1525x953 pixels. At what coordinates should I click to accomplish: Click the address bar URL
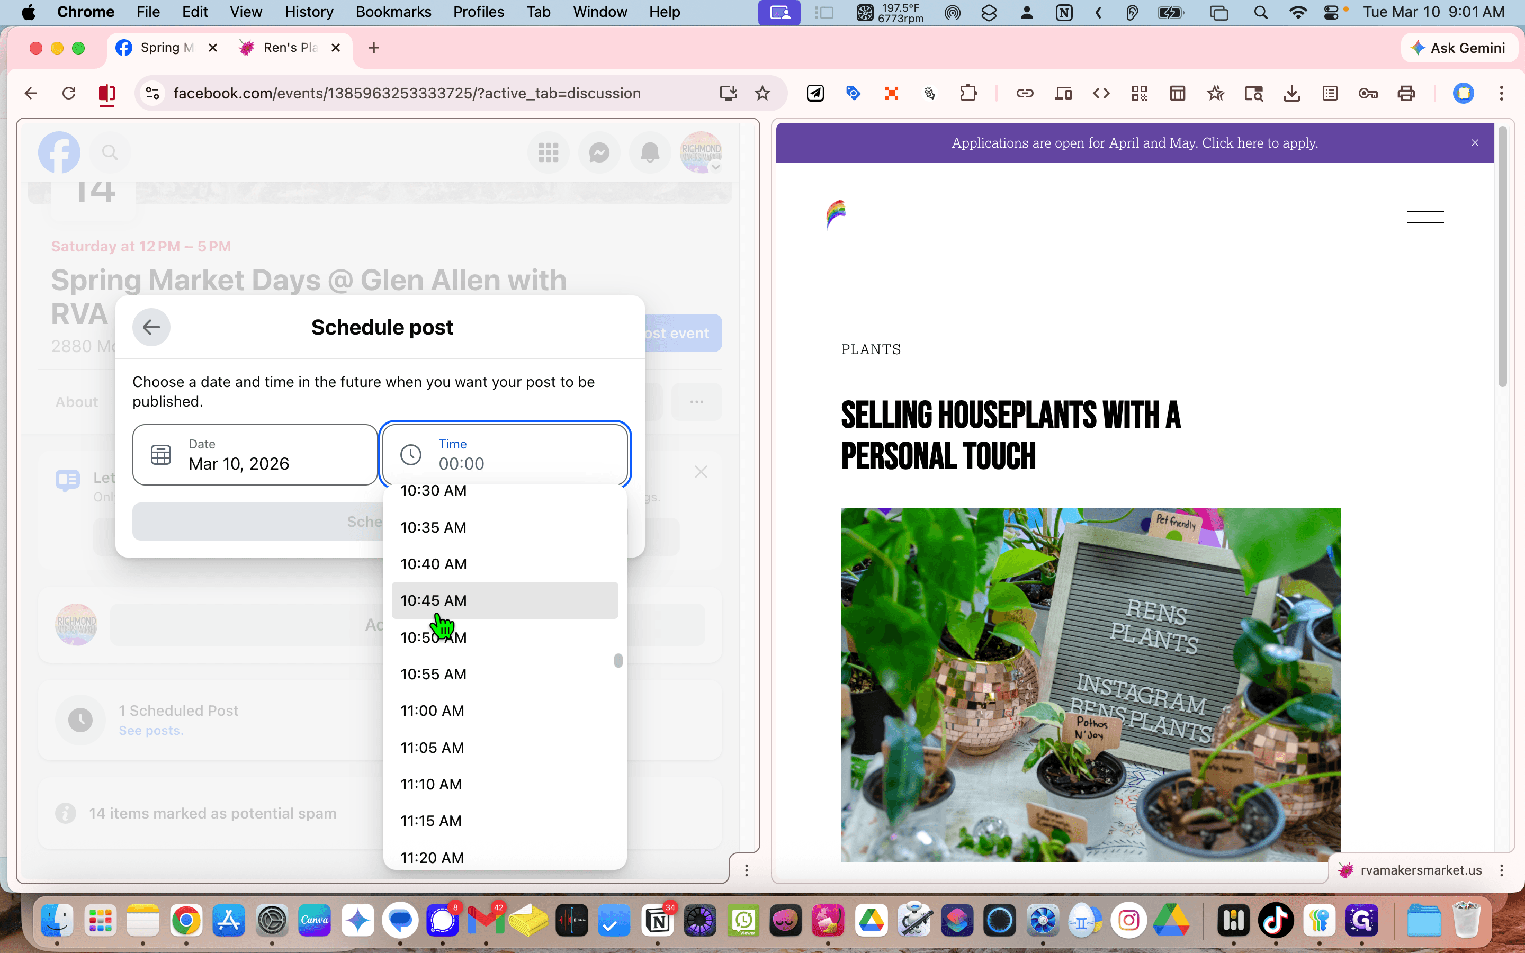click(407, 93)
